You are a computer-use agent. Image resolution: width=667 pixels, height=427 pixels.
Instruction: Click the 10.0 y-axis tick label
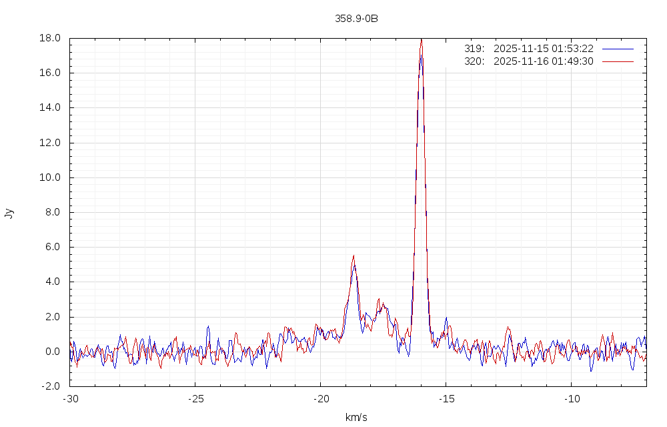(51, 177)
